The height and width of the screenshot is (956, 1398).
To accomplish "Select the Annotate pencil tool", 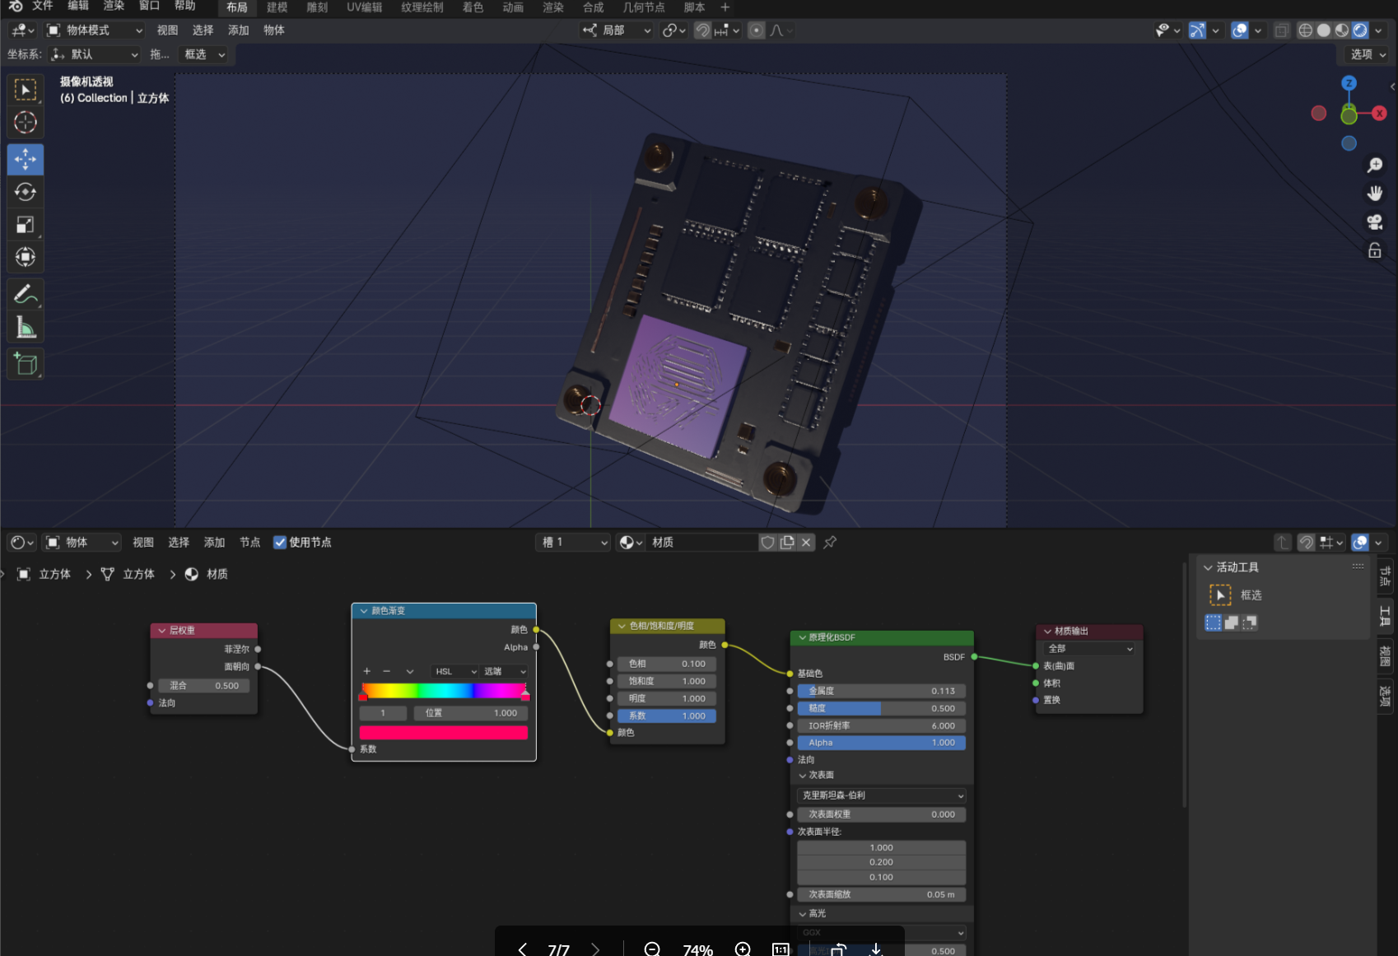I will click(x=26, y=294).
